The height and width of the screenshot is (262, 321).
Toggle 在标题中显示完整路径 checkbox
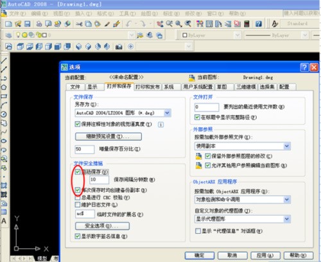pos(197,118)
